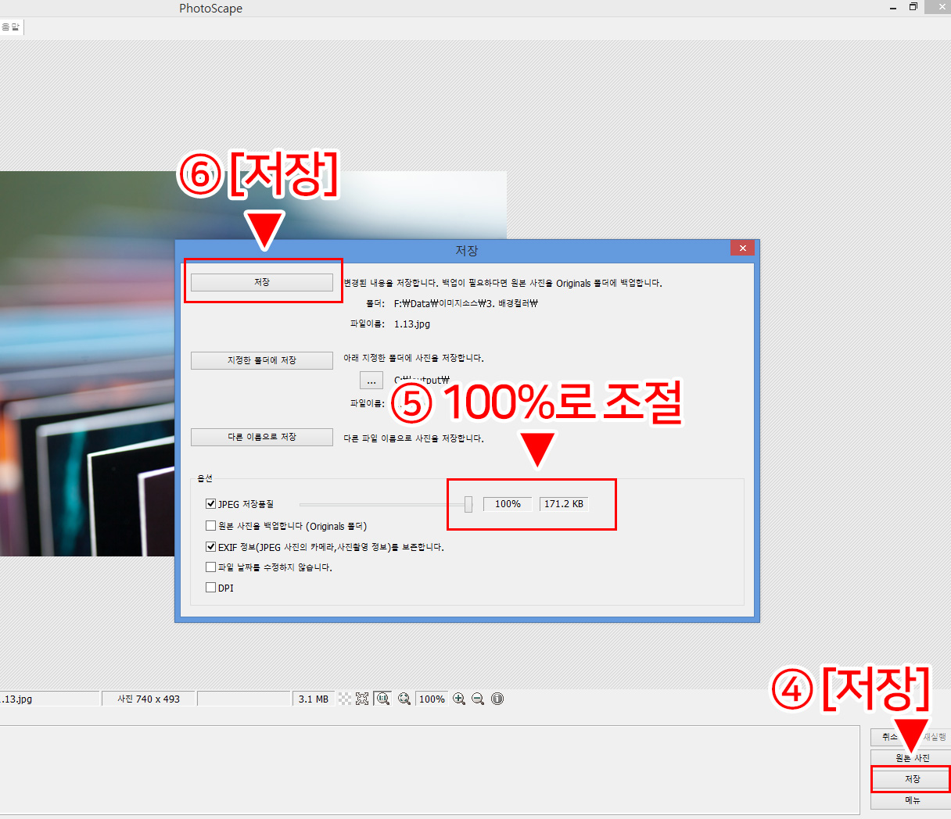Screen dimensions: 951x819
Task: Toggle the JPEG 저장품질 checkbox
Action: pyautogui.click(x=210, y=504)
